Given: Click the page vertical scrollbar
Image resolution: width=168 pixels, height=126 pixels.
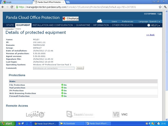Looking at the screenshot, I should click(167, 51).
